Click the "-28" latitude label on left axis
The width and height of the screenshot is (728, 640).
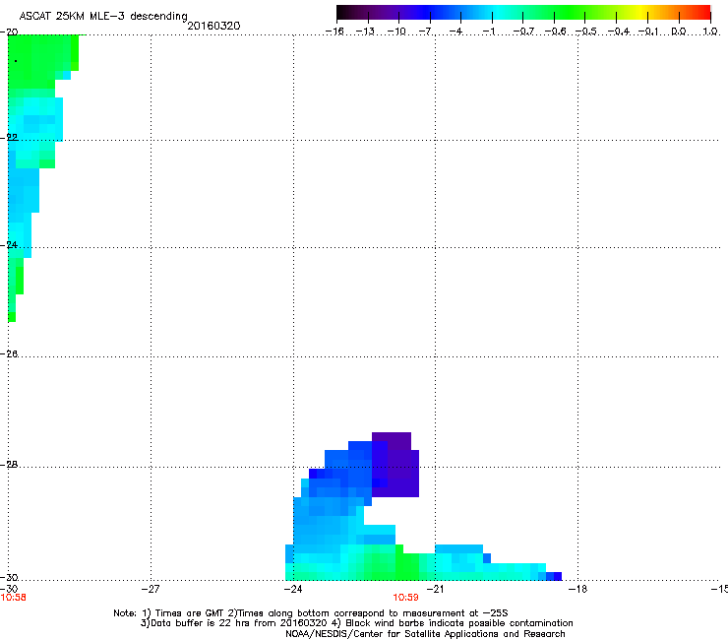(10, 465)
